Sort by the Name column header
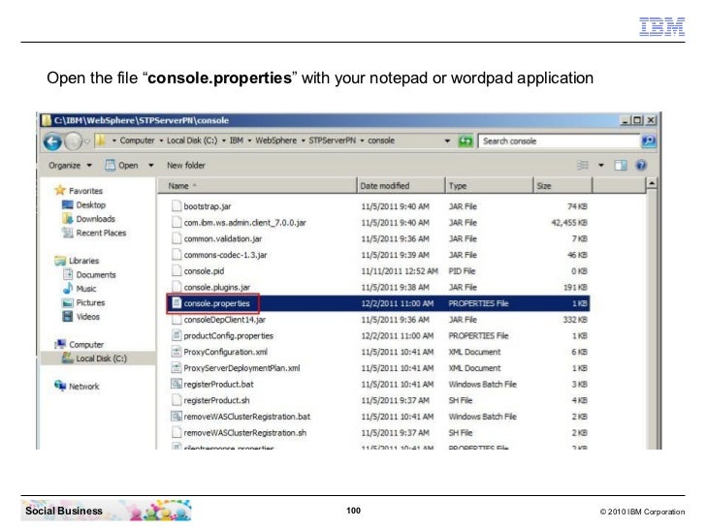The image size is (706, 529). pyautogui.click(x=257, y=185)
